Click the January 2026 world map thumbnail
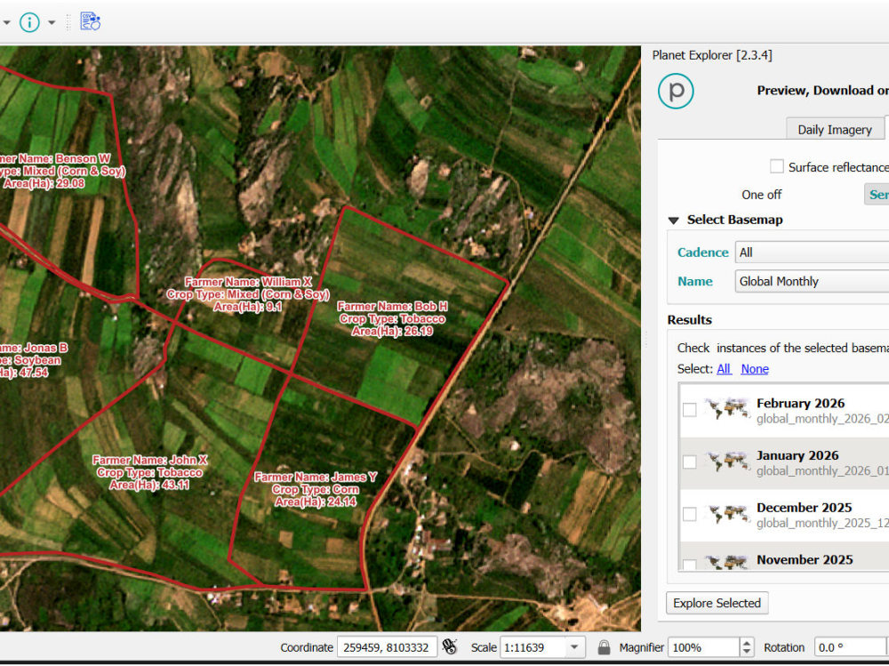The height and width of the screenshot is (666, 889). click(x=727, y=461)
